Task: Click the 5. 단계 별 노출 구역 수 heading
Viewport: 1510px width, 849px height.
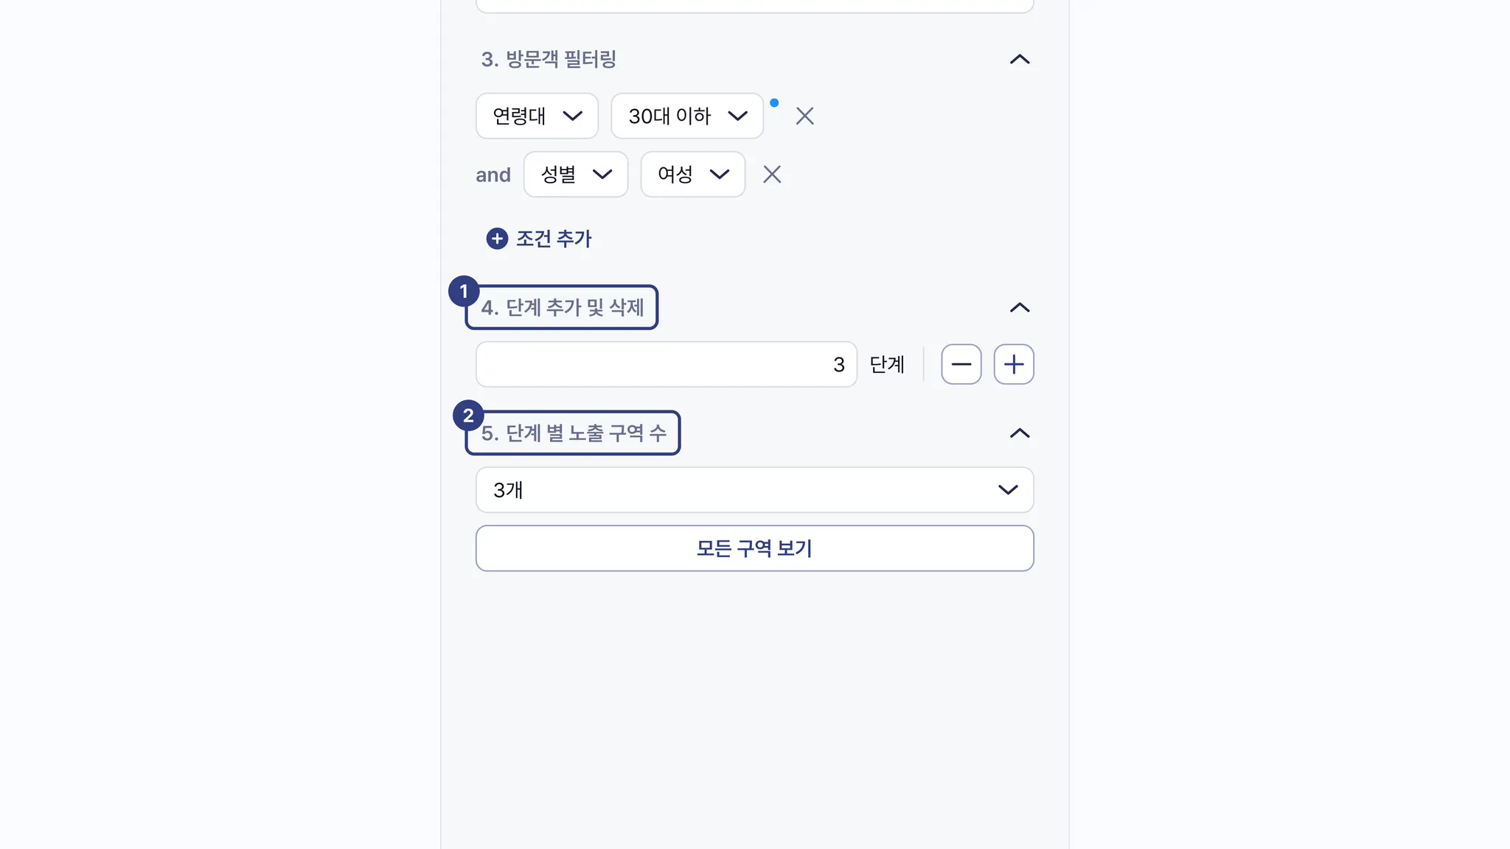Action: [574, 433]
